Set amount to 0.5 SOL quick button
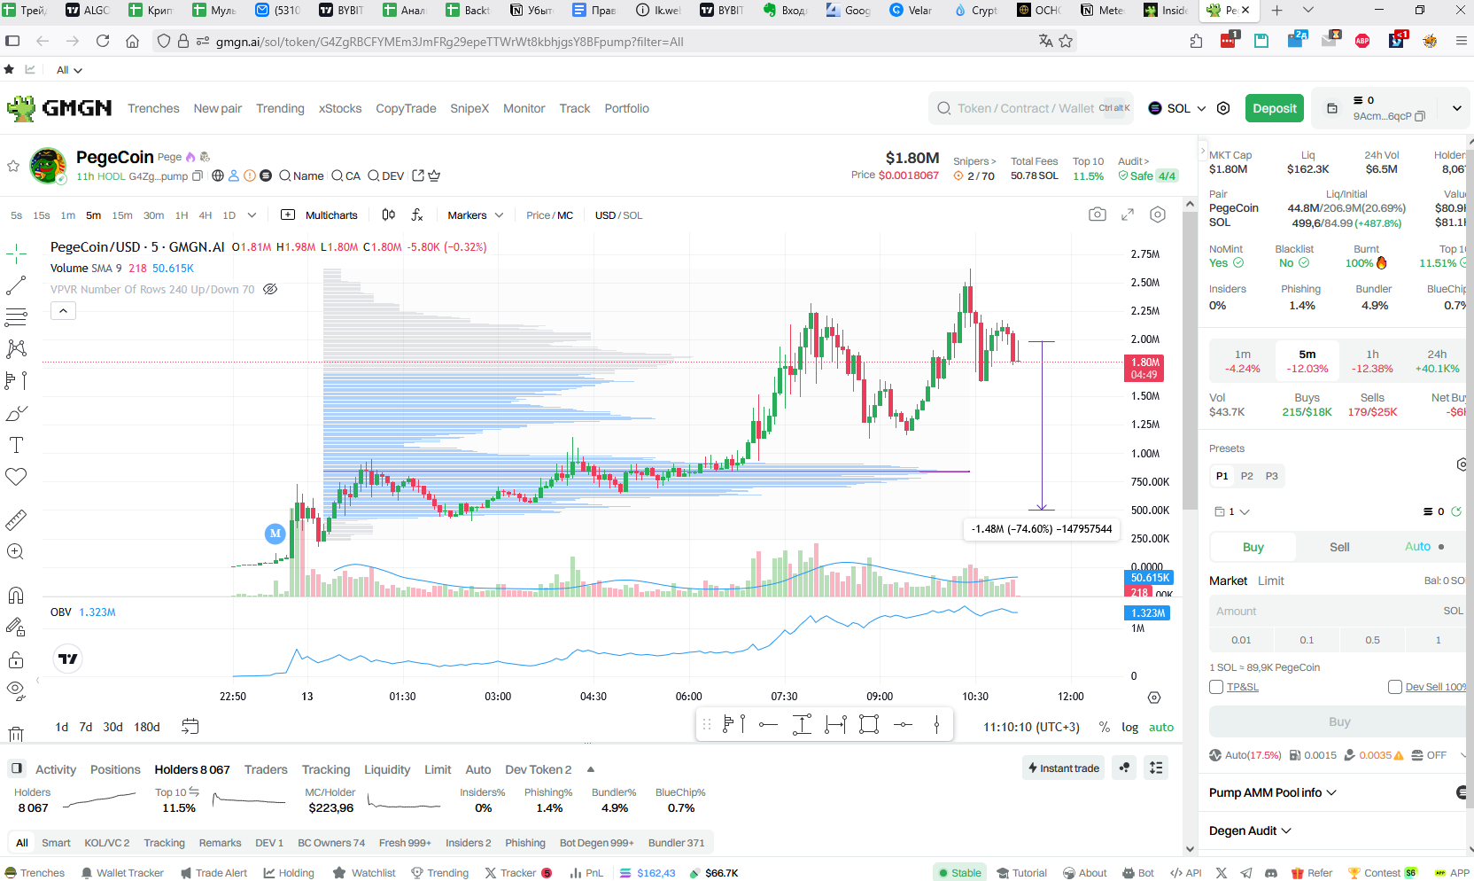This screenshot has height=881, width=1474. [x=1372, y=640]
